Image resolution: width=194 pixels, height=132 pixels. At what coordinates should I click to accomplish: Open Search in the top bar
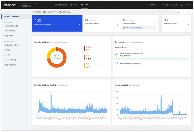point(151,5)
